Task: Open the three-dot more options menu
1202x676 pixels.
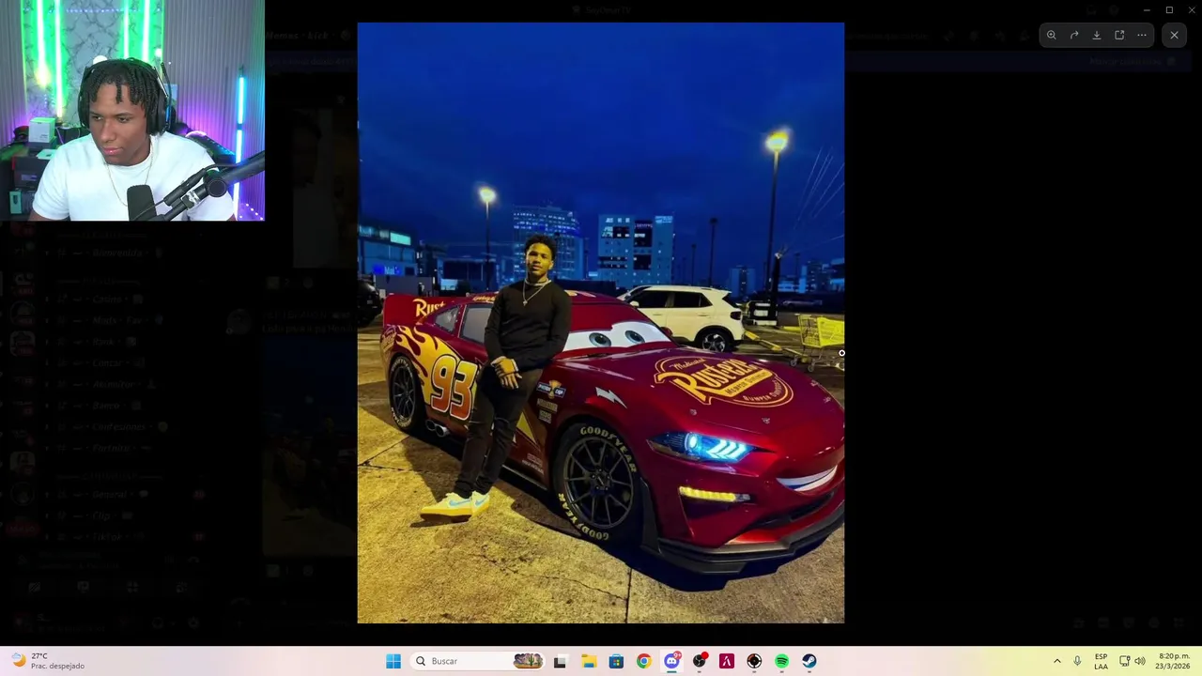Action: [x=1142, y=36]
